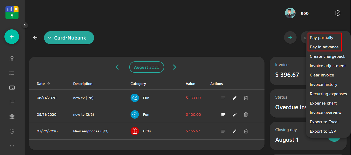Open the transactions list sidebar icon
The width and height of the screenshot is (351, 155).
(x=12, y=73)
